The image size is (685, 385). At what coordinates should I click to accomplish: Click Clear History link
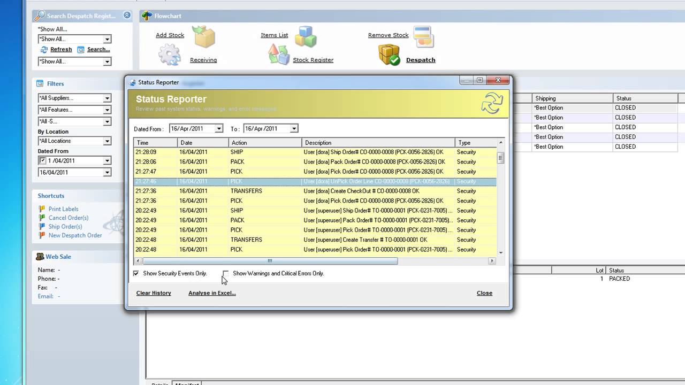pyautogui.click(x=154, y=293)
